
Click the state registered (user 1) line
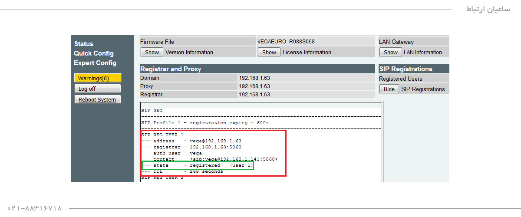click(x=198, y=165)
